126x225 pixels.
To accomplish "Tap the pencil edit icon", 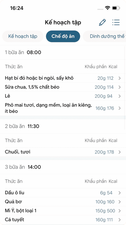I will pos(102,22).
